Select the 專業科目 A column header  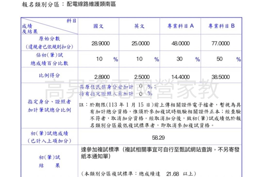pyautogui.click(x=180, y=26)
